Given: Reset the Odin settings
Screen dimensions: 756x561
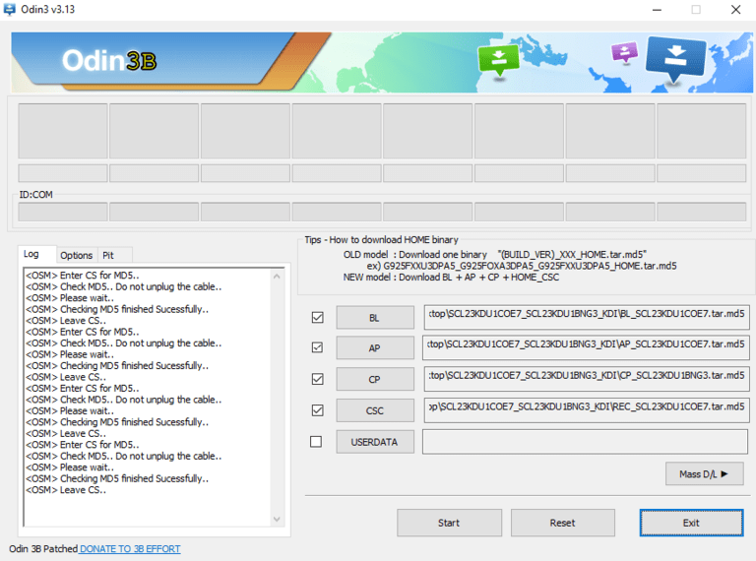Looking at the screenshot, I should 563,523.
